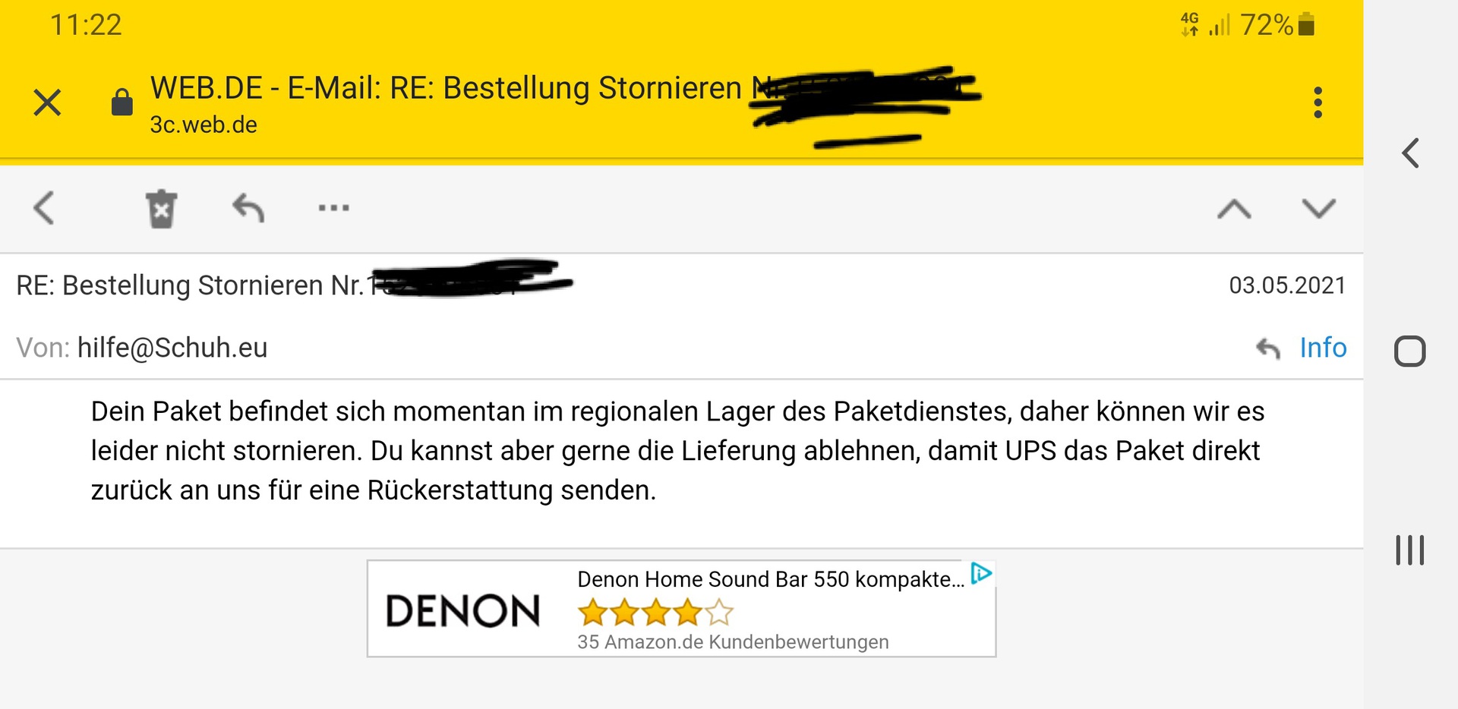Tap sender address hilfe@Schuh.eu
1458x709 pixels.
pos(172,348)
